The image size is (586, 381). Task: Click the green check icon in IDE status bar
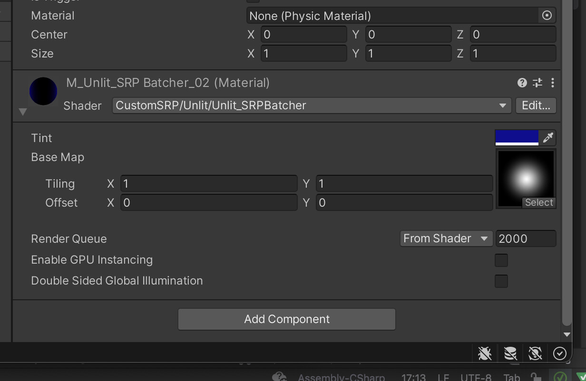click(560, 377)
